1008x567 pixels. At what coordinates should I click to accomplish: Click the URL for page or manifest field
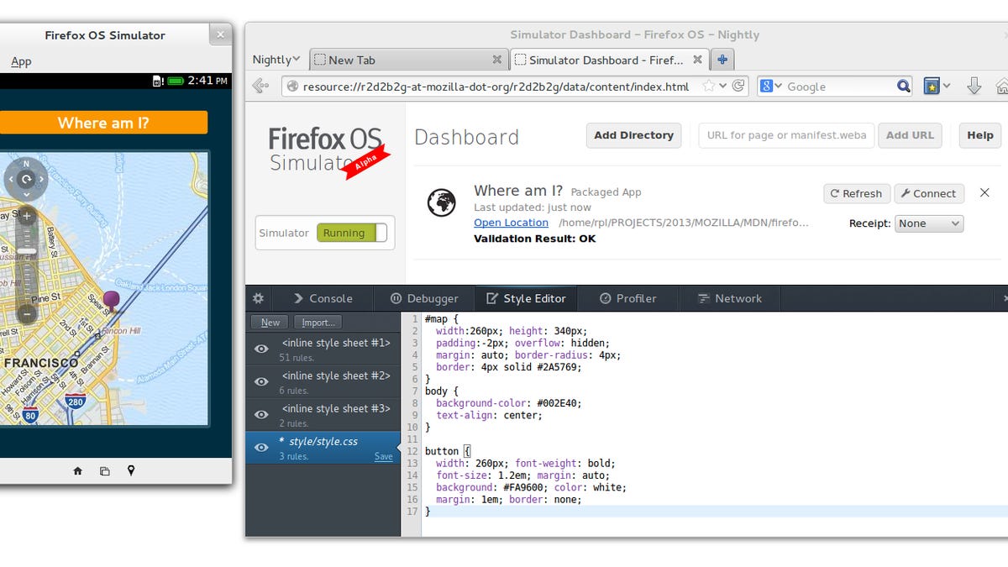[785, 135]
